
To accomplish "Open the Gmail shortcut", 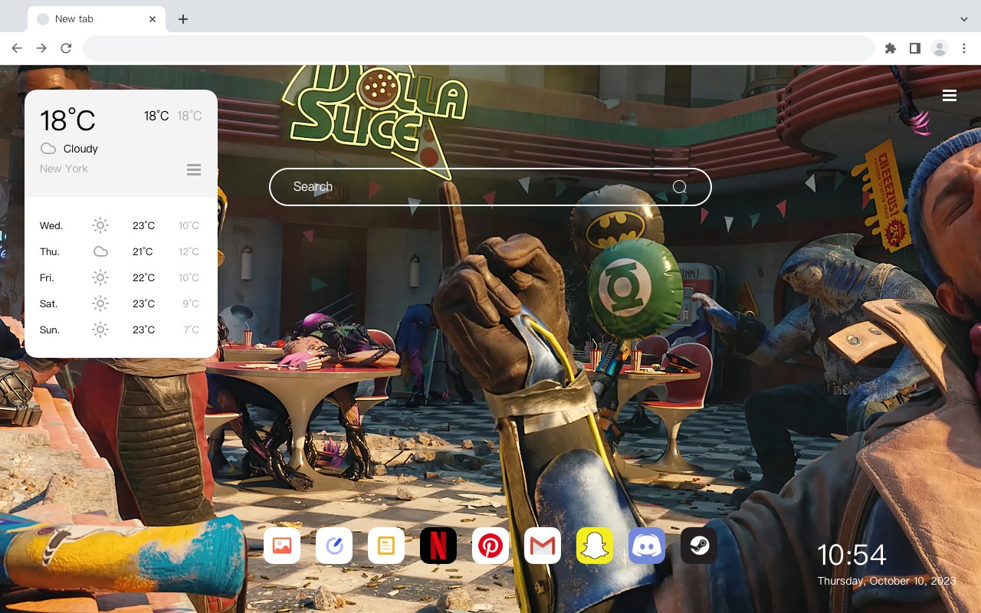I will coord(543,546).
